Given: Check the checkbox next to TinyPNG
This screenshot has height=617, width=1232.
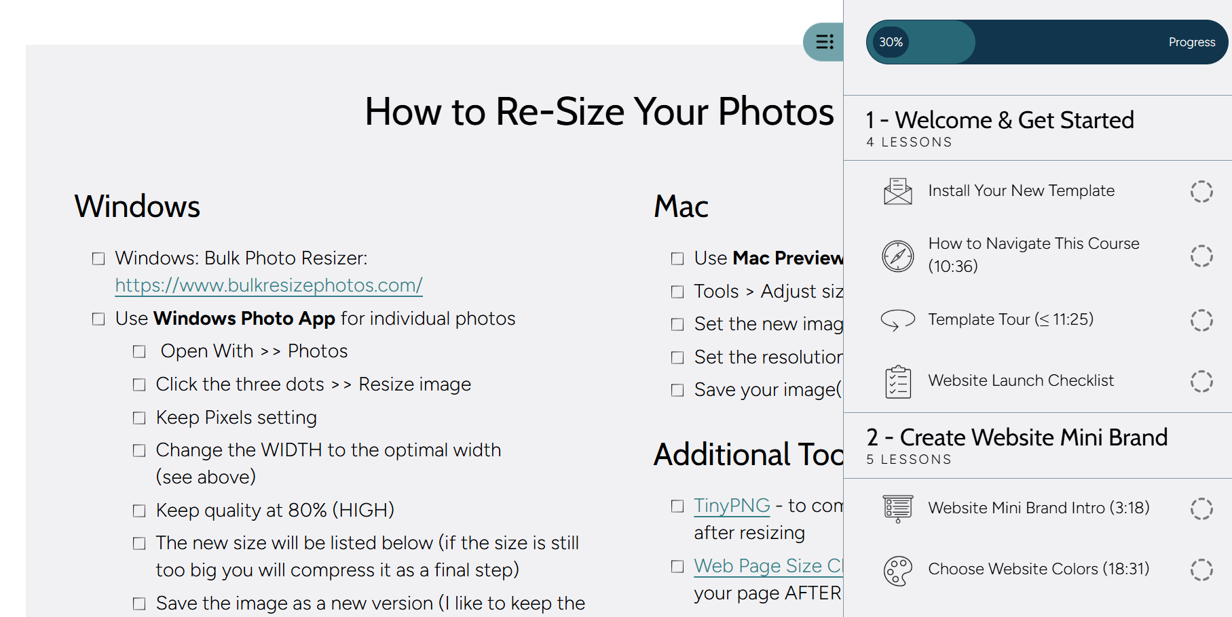Looking at the screenshot, I should click(677, 506).
